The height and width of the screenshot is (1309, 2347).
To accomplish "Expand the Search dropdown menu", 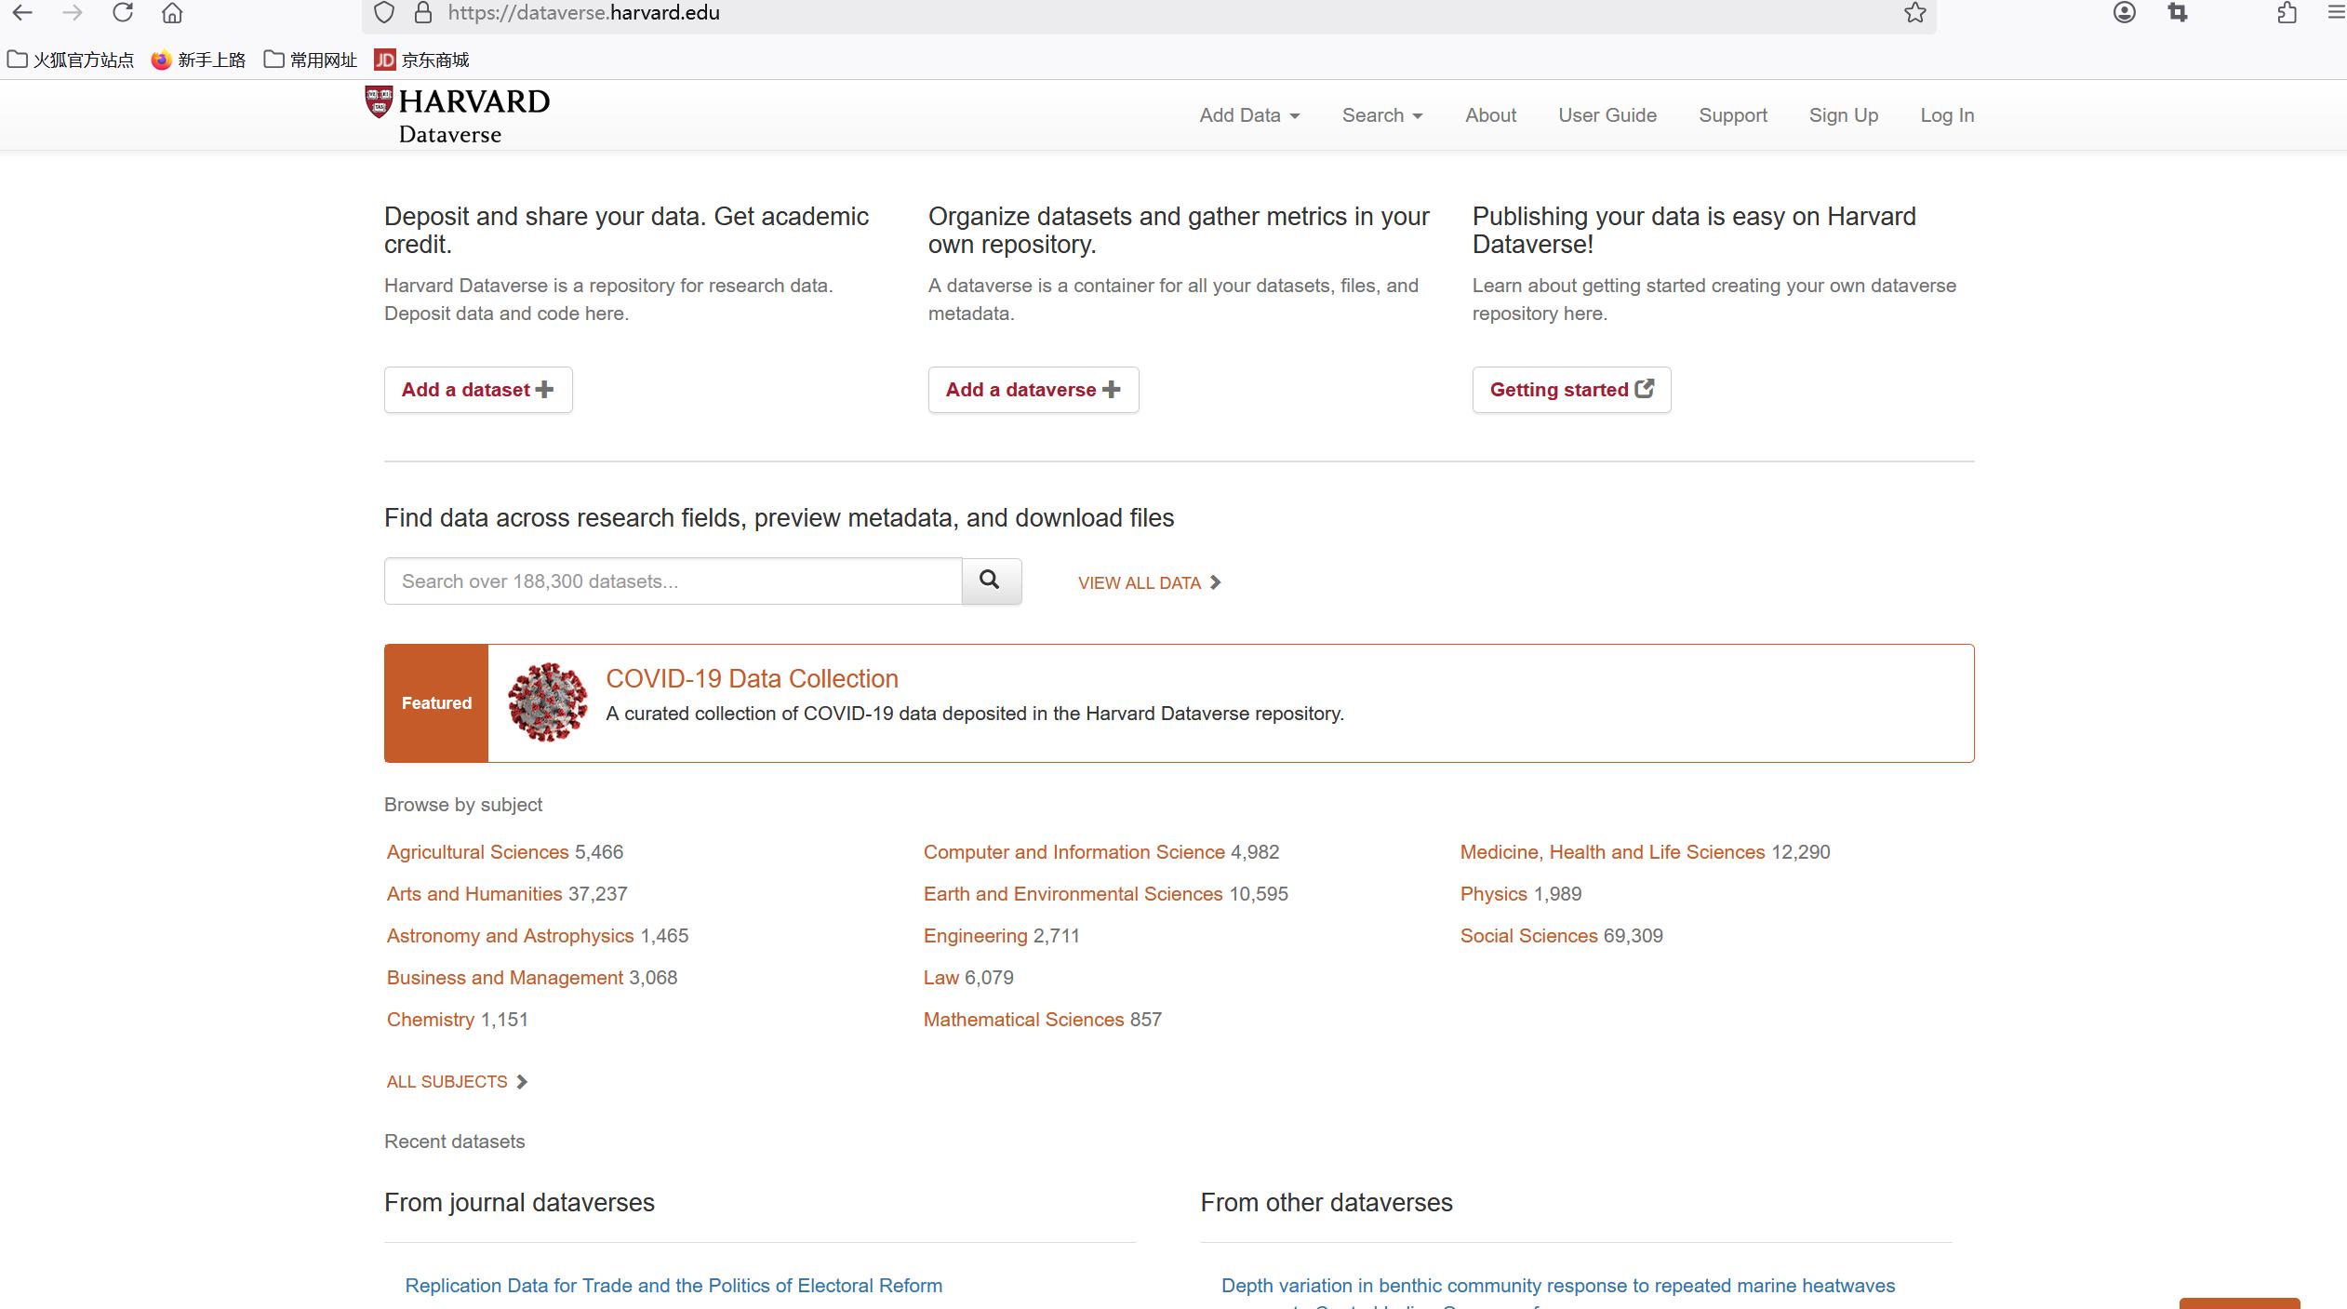I will (x=1382, y=115).
